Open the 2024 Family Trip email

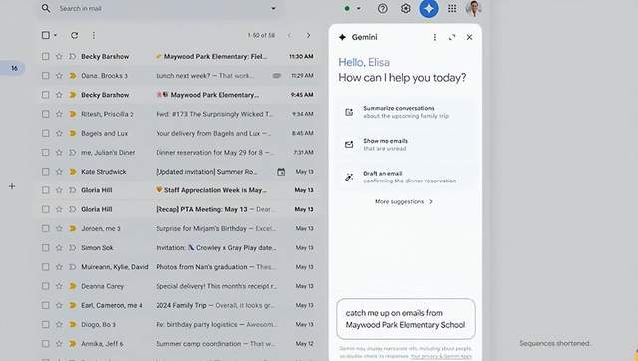pos(179,305)
